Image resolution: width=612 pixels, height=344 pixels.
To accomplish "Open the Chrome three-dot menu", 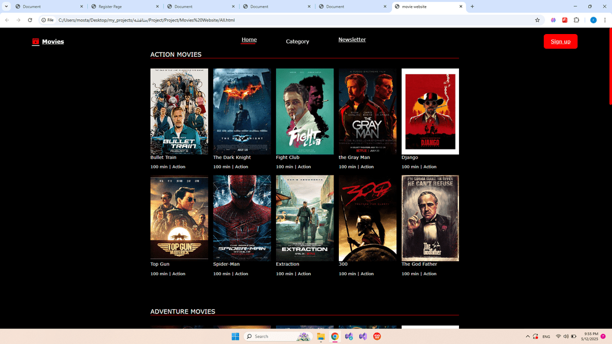I will (x=605, y=20).
